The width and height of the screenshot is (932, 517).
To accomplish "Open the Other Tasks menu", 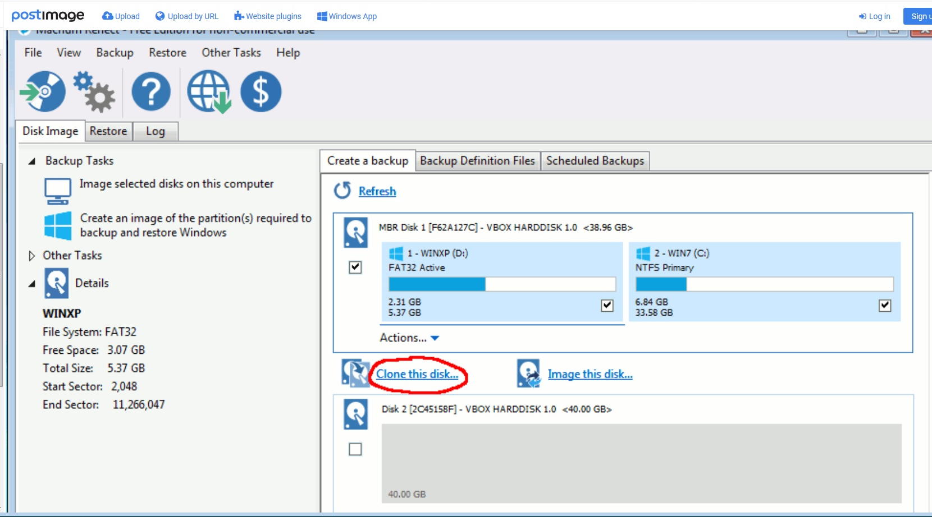I will tap(231, 53).
